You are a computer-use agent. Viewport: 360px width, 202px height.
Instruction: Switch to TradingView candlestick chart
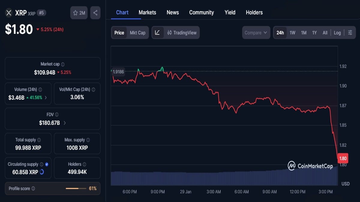[182, 33]
